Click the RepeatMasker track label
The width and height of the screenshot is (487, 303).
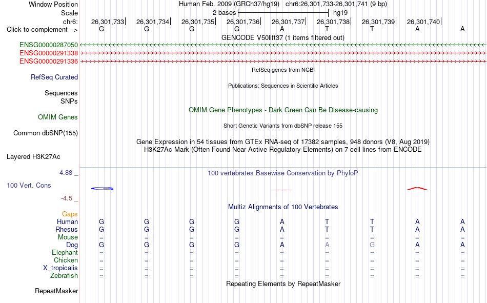(x=56, y=291)
